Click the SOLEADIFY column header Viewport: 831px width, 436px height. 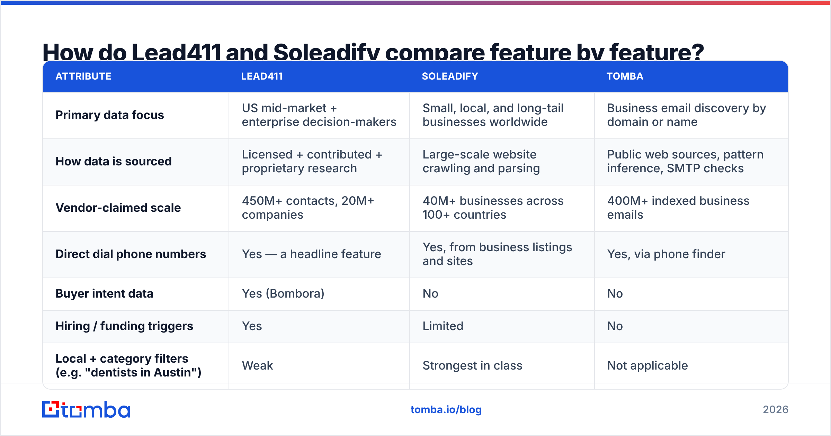[x=450, y=76]
